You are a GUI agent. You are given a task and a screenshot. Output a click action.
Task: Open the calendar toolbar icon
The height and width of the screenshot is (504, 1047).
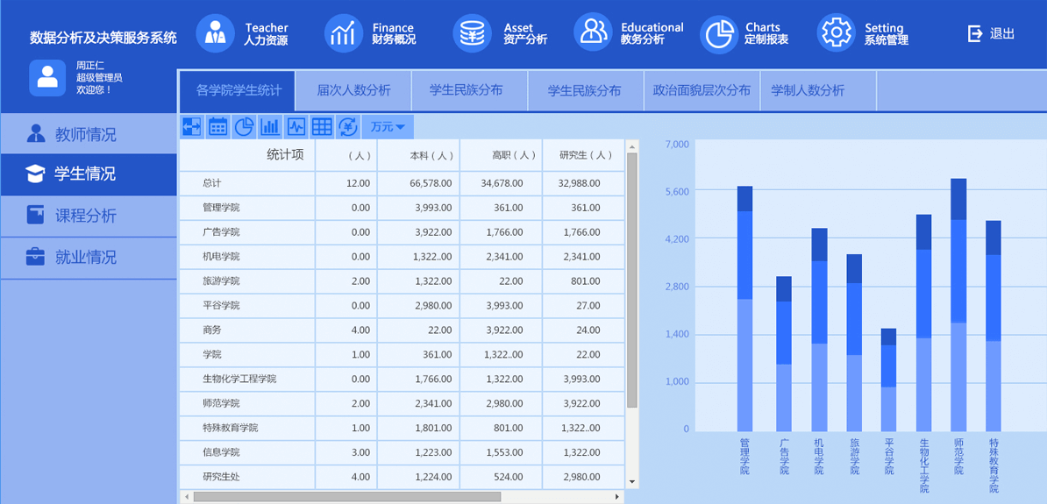(217, 127)
